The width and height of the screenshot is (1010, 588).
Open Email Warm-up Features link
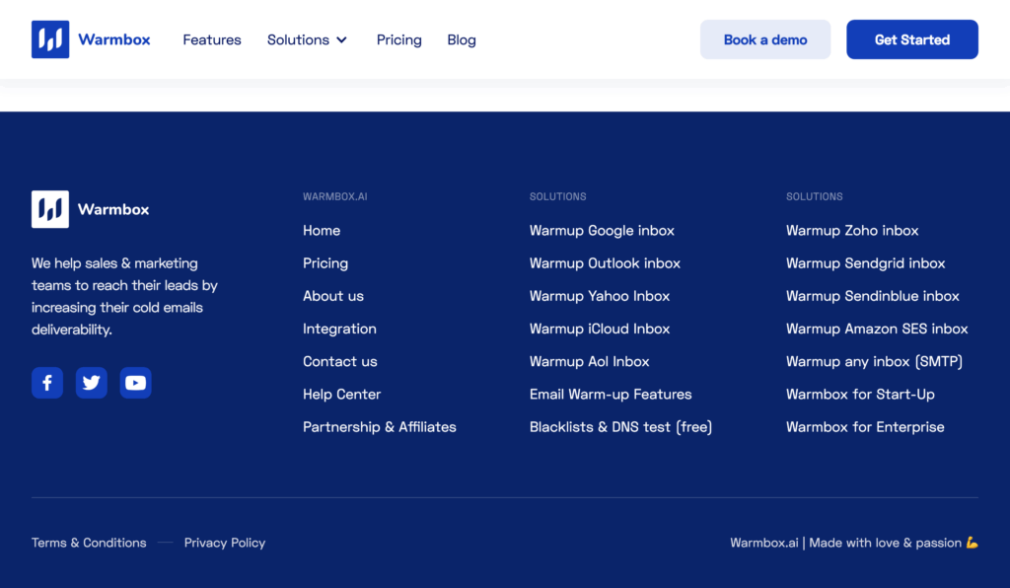pos(611,395)
